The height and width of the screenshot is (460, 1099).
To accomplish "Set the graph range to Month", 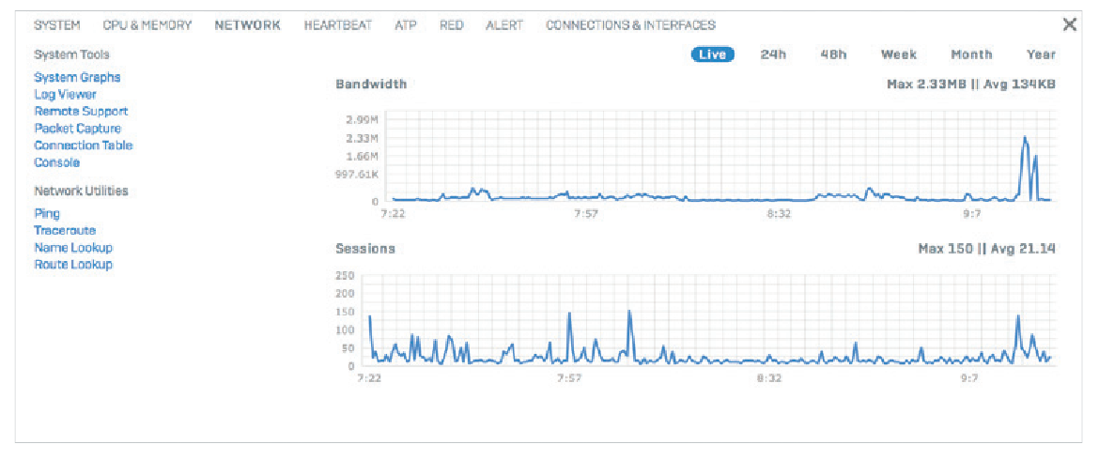I will pyautogui.click(x=971, y=54).
